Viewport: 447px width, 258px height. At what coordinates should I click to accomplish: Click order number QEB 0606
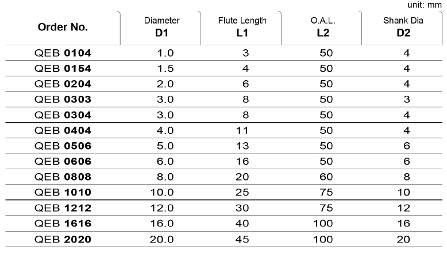[63, 161]
